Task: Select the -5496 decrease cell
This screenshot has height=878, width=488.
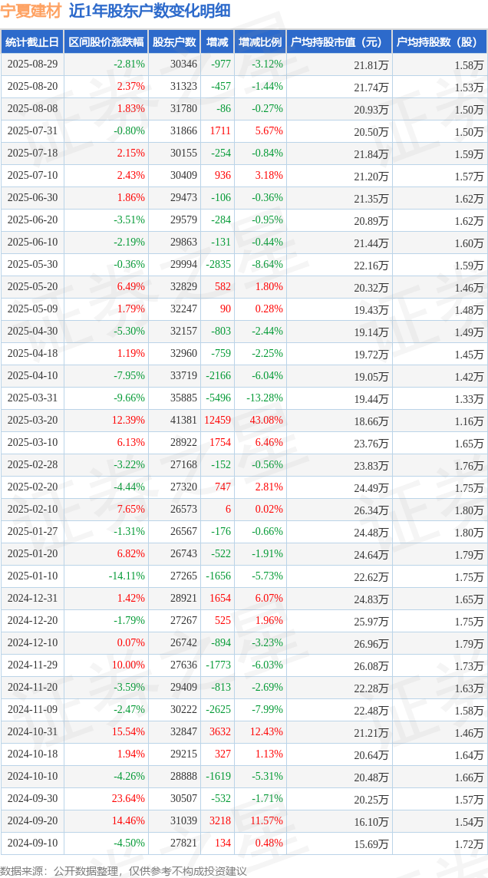Action: [x=219, y=398]
